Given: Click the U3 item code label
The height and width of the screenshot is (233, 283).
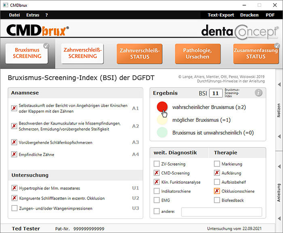Looking at the screenshot, I should click(135, 208).
